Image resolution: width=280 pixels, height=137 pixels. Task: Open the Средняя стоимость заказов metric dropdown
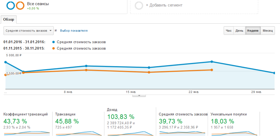click(x=28, y=31)
